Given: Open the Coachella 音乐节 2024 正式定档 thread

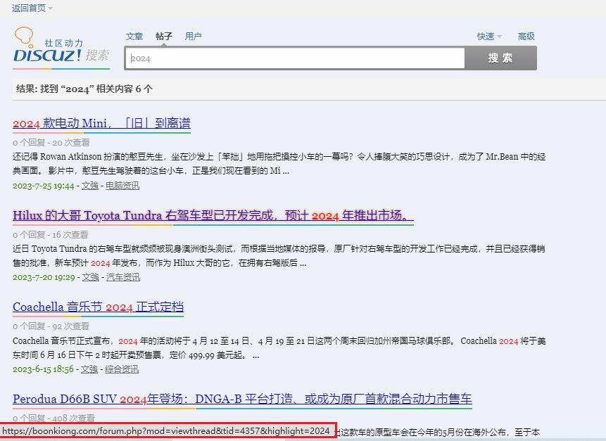Looking at the screenshot, I should [98, 307].
